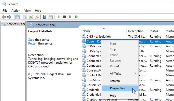The height and width of the screenshot is (101, 174).
Task: Click gear icon of Contact Da row
Action: point(84,75)
